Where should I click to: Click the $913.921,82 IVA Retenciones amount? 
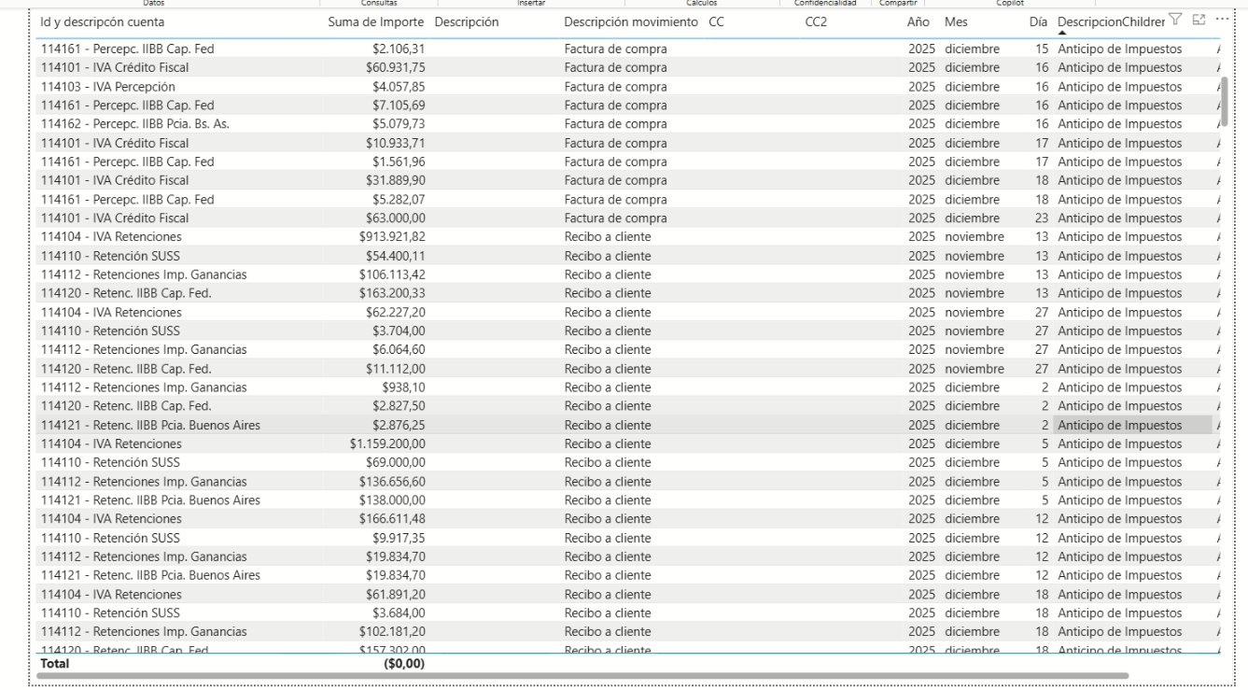click(x=387, y=237)
